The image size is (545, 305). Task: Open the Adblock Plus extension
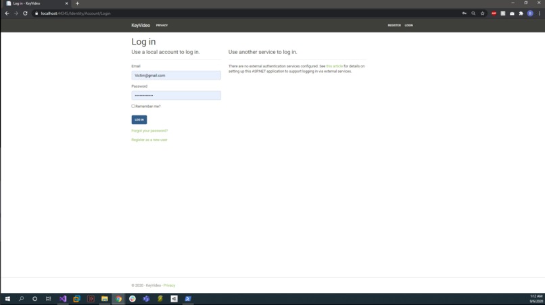click(494, 13)
